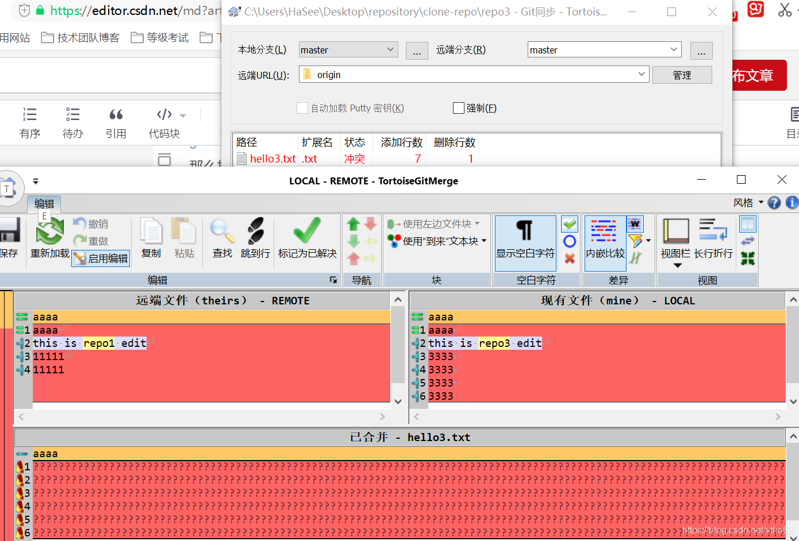The width and height of the screenshot is (799, 541).
Task: Insert an ordered list (有序) in CSDN editor
Action: (30, 123)
